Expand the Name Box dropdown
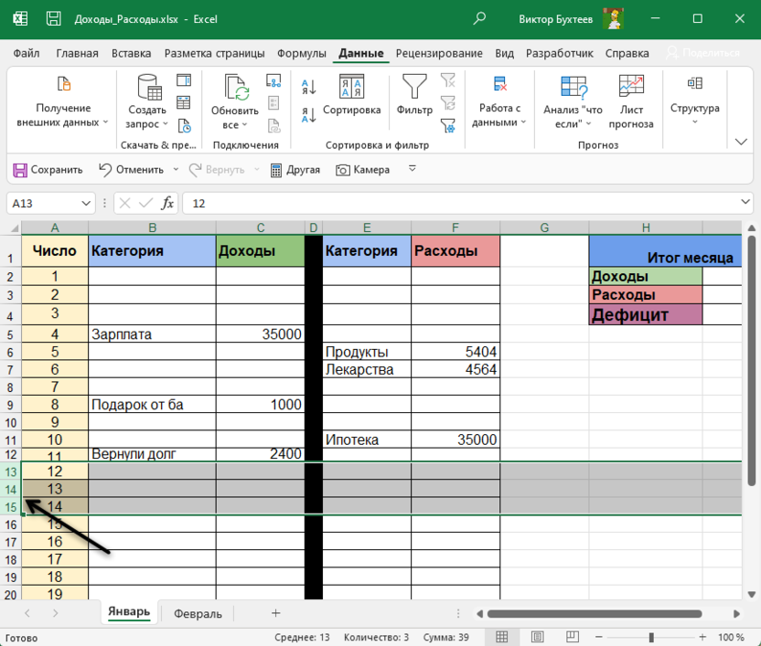 pyautogui.click(x=87, y=203)
